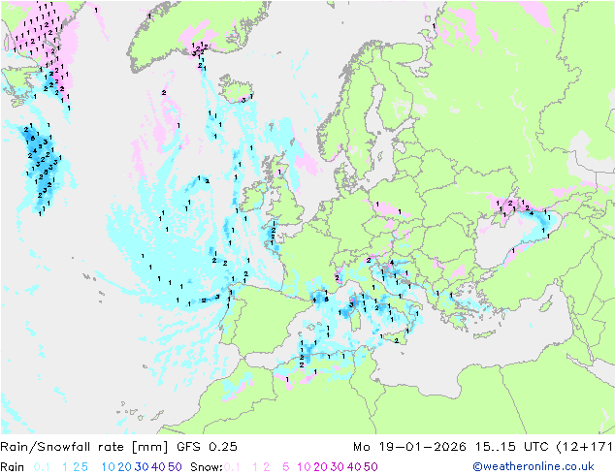Screen dimensions: 615x475
Task: Click the 'Rain' legend label
Action: (x=13, y=467)
